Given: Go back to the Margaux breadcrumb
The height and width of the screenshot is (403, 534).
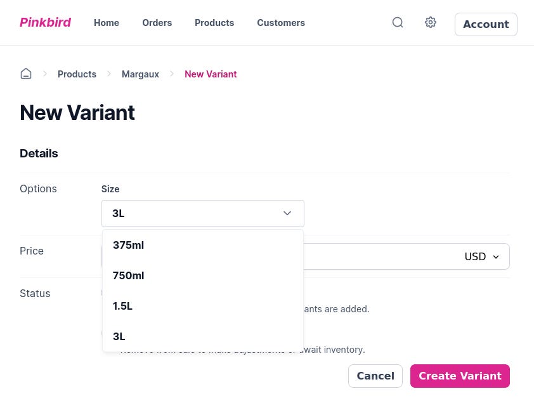Looking at the screenshot, I should (140, 74).
